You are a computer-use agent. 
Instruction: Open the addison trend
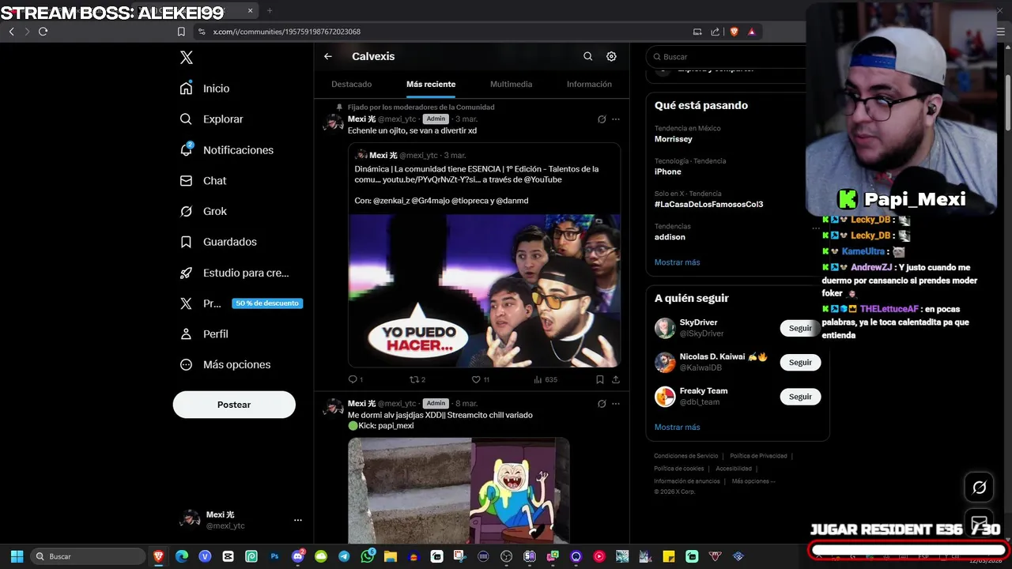coord(670,237)
